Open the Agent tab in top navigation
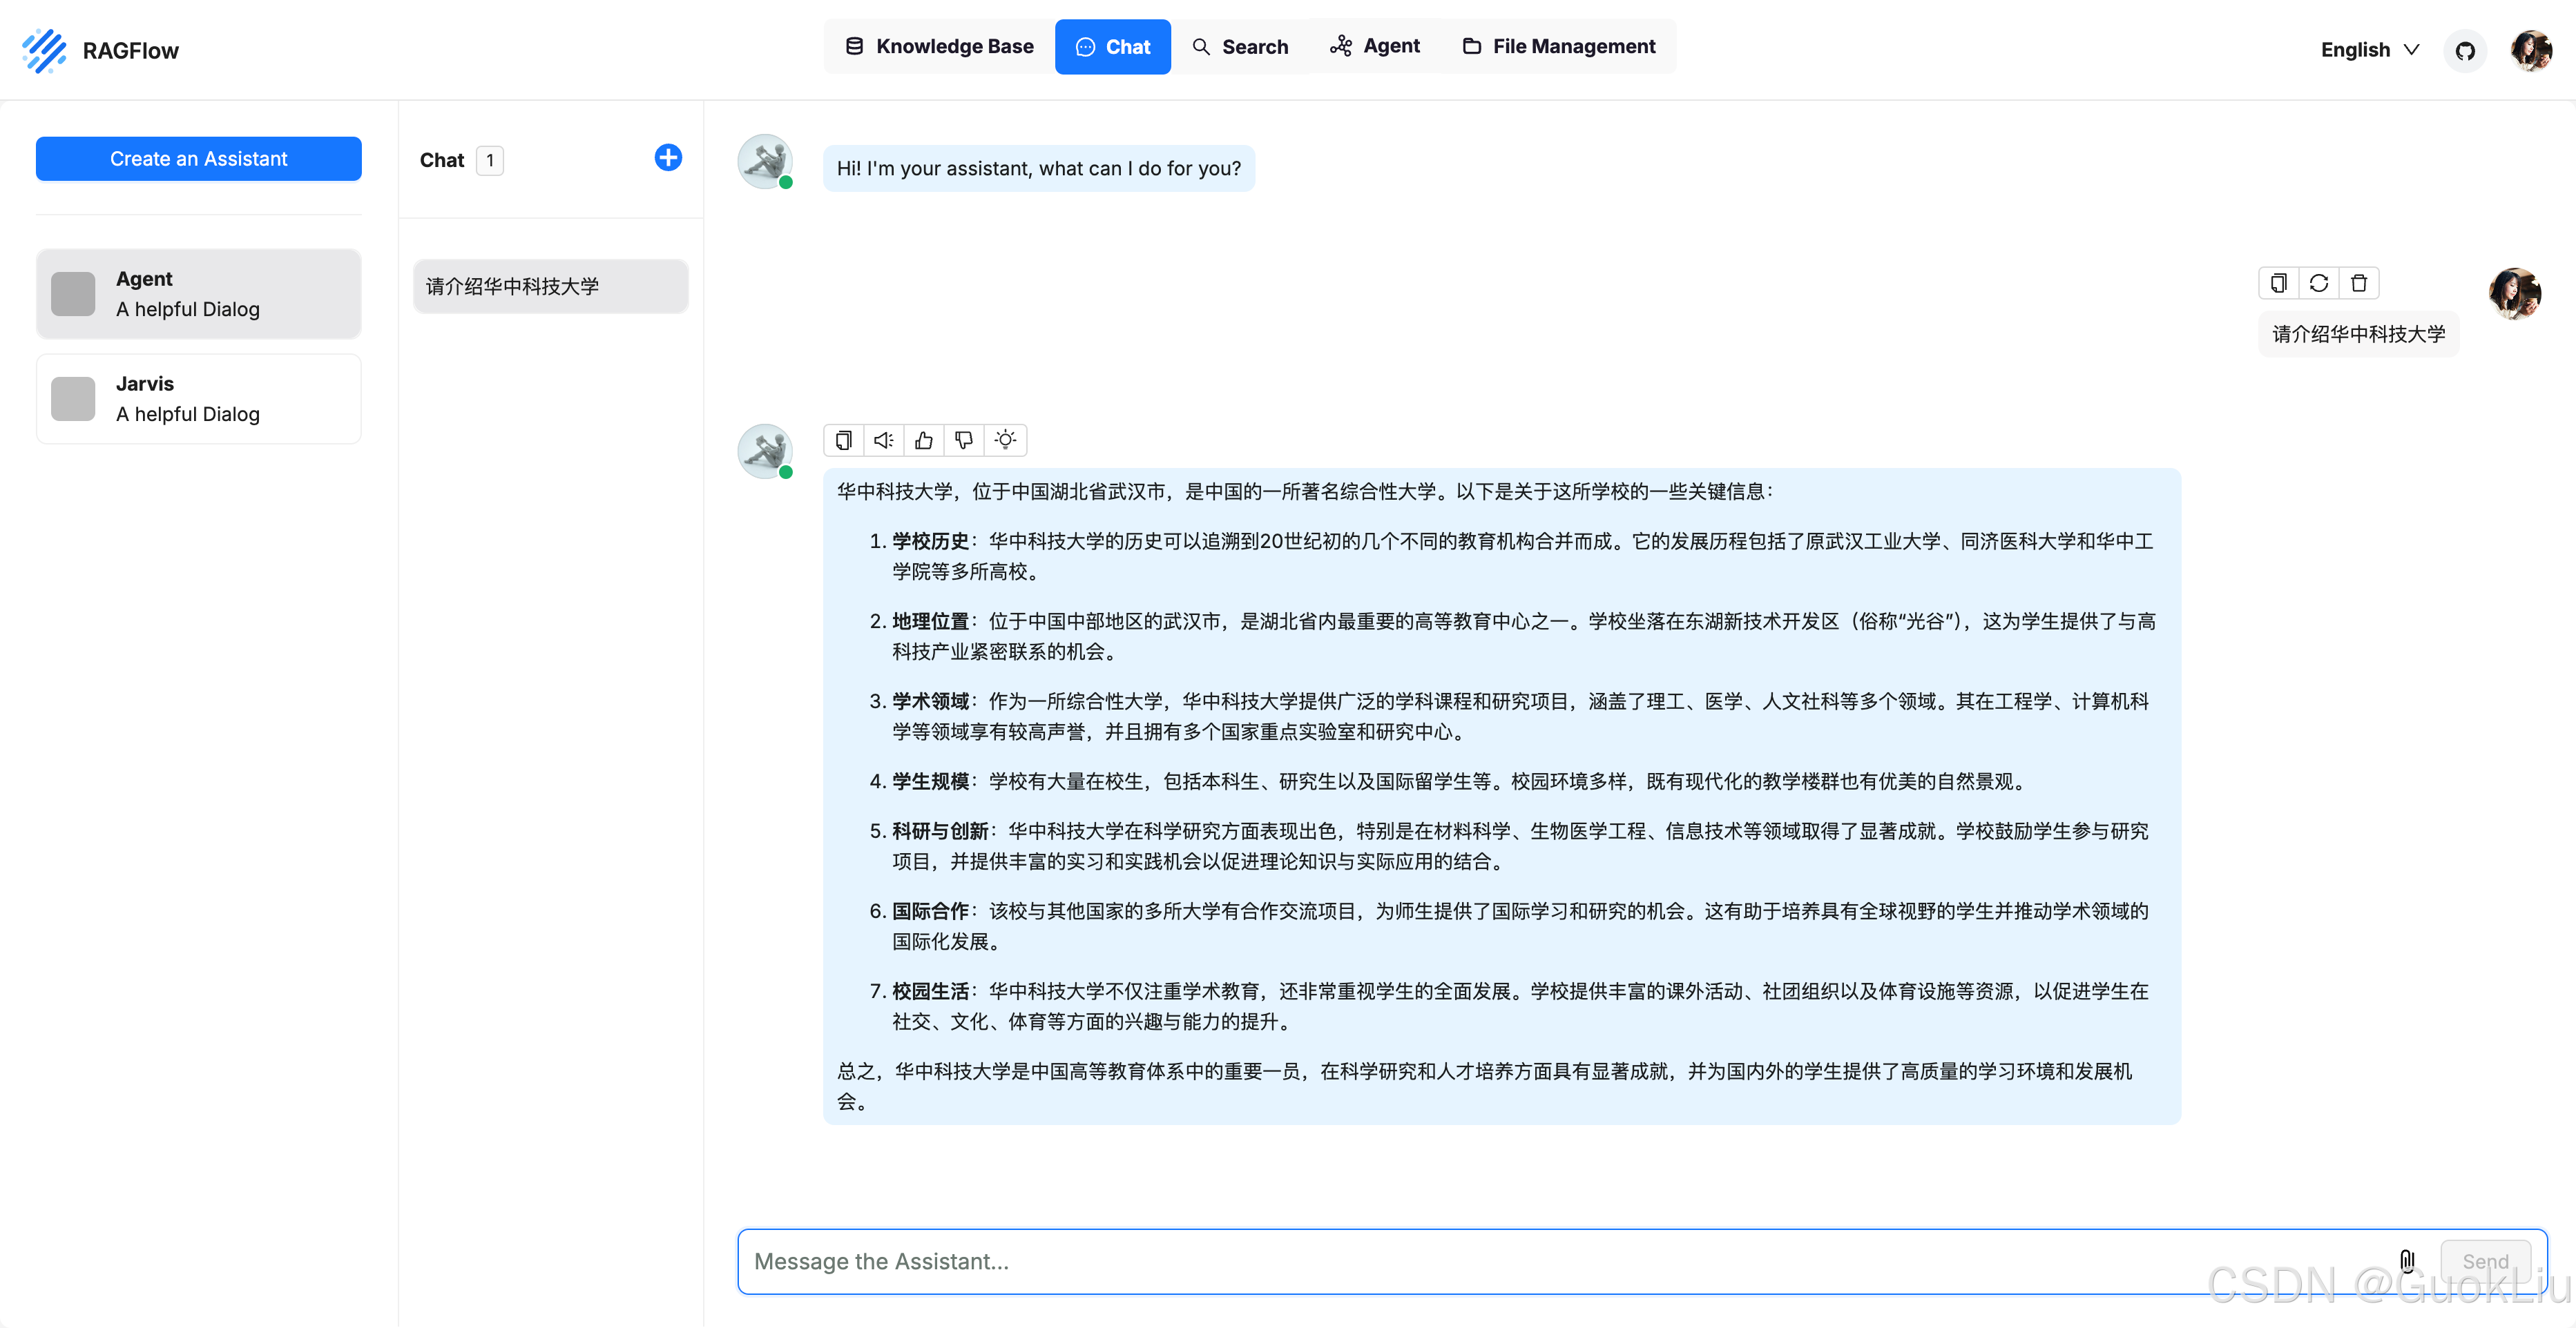Image resolution: width=2576 pixels, height=1328 pixels. pyautogui.click(x=1375, y=46)
